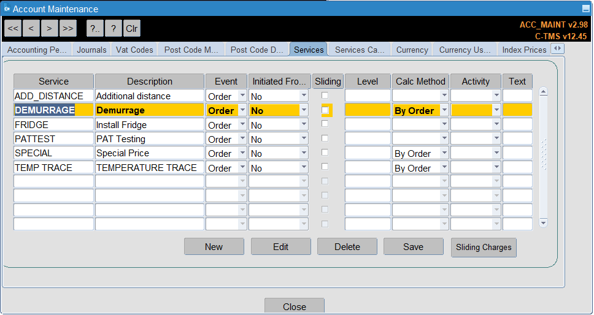Switch to the Accounting Pe... tab
This screenshot has width=594, height=315.
point(37,50)
